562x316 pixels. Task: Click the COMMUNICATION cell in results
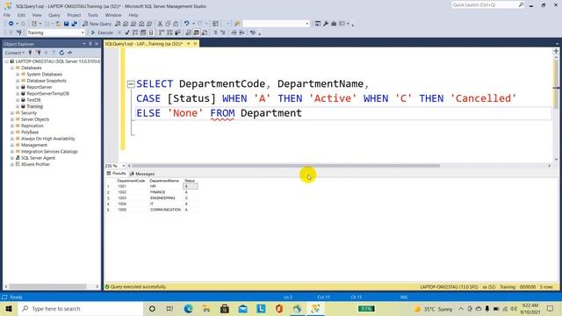[165, 210]
